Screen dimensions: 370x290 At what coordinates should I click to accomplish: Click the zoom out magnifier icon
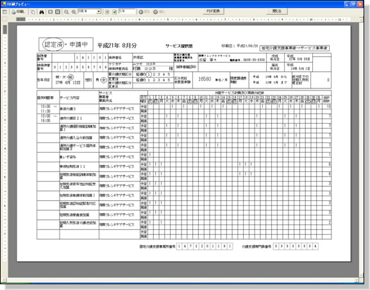(67, 12)
